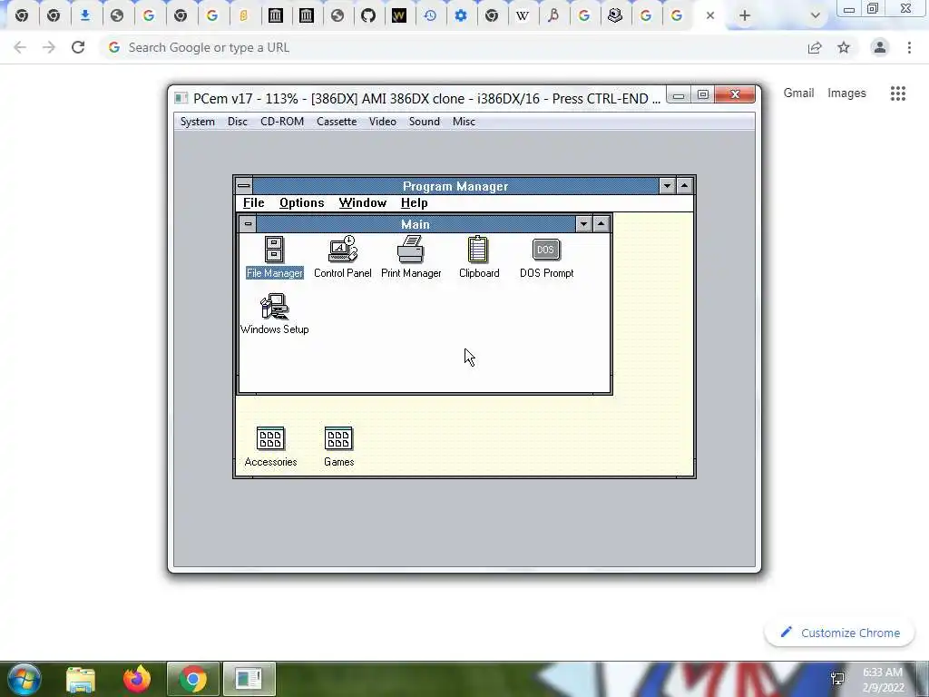Viewport: 929px width, 697px height.
Task: Open Program Manager's control-menu box
Action: click(243, 186)
